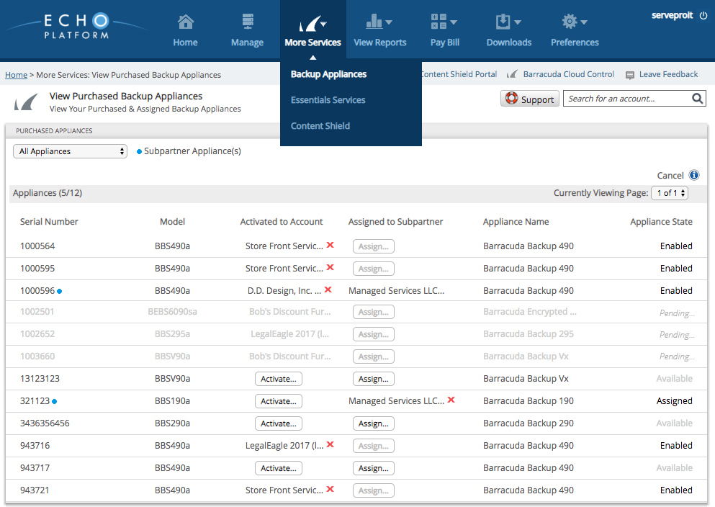Click the Cancel link
715x507 pixels.
click(x=670, y=176)
